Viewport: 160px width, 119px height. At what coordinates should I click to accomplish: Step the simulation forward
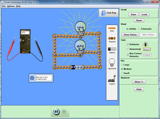click(x=64, y=112)
